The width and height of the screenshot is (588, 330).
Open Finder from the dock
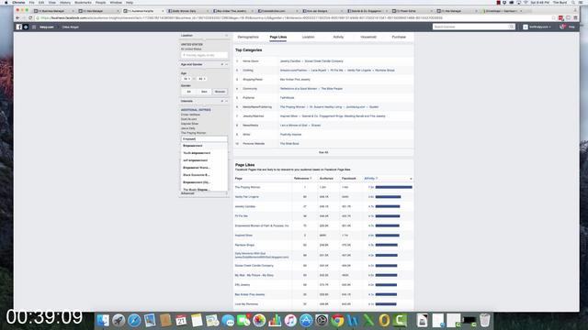[x=103, y=320]
